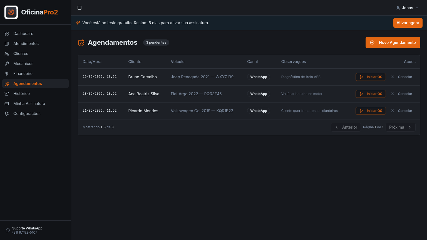This screenshot has height=240, width=427.
Task: Click the Volkswagen Gol 2019 vehicle cell
Action: (202, 111)
